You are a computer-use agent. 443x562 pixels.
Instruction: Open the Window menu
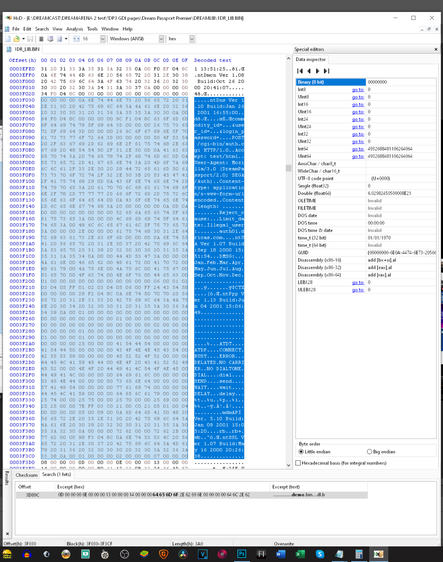(x=110, y=29)
